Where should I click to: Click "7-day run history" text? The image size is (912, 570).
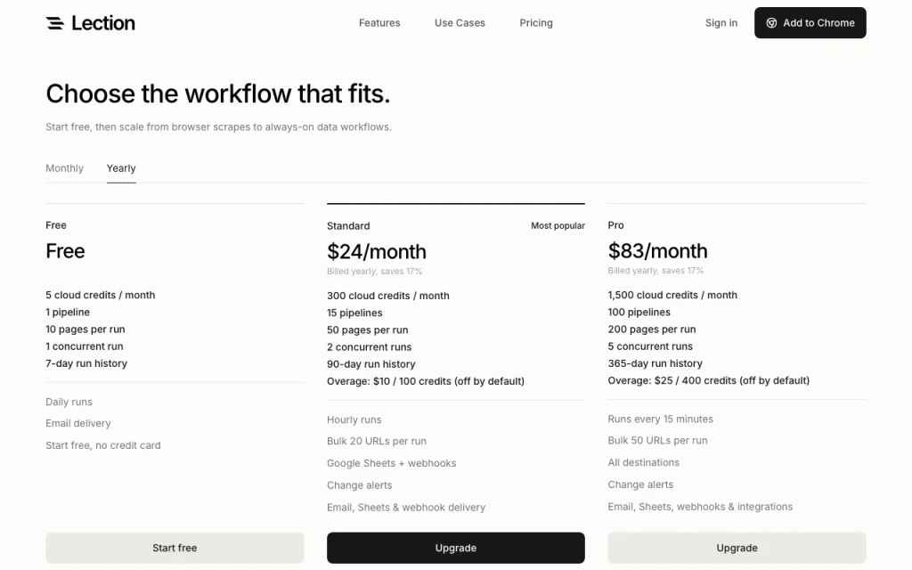tap(86, 363)
